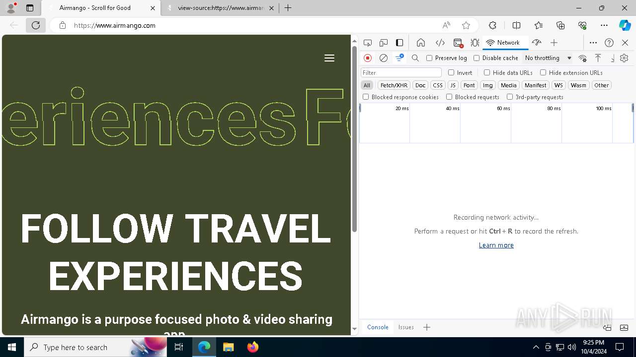Screen dimensions: 636x357
Task: Filter requests by Font
Action: pyautogui.click(x=469, y=85)
